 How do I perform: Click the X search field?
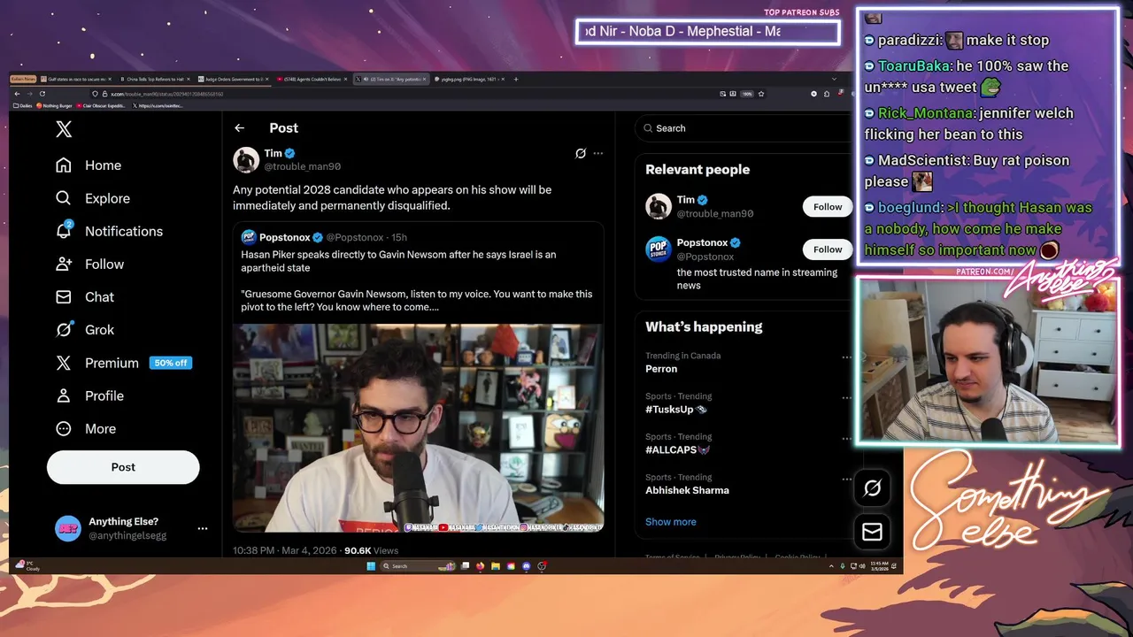[742, 128]
